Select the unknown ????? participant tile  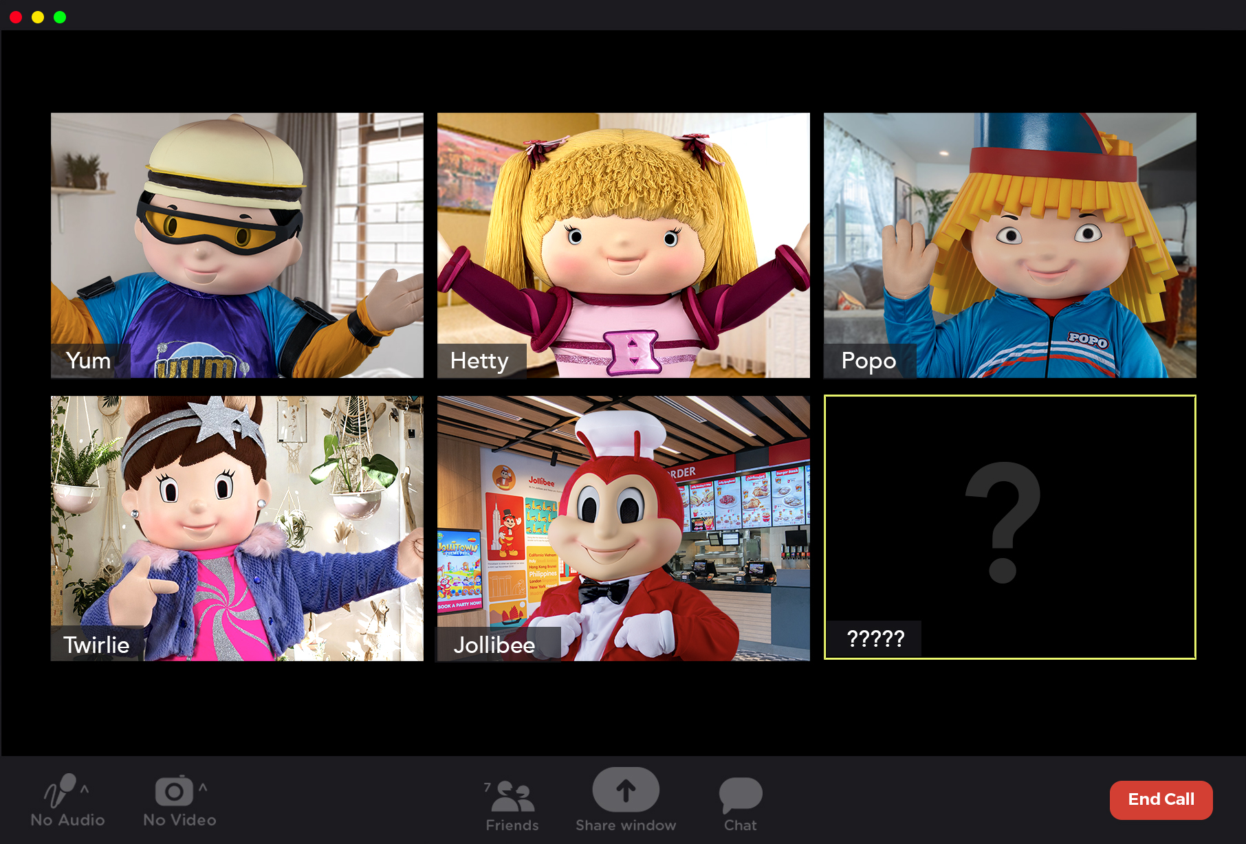[x=1010, y=527]
